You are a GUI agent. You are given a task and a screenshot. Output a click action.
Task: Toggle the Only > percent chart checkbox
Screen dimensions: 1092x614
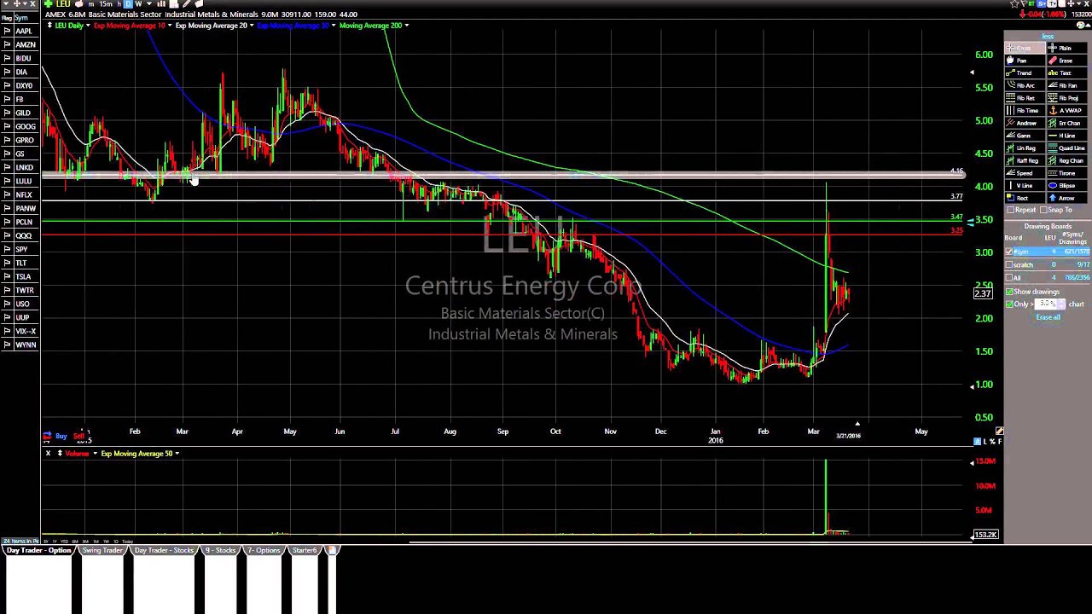[x=1010, y=304]
